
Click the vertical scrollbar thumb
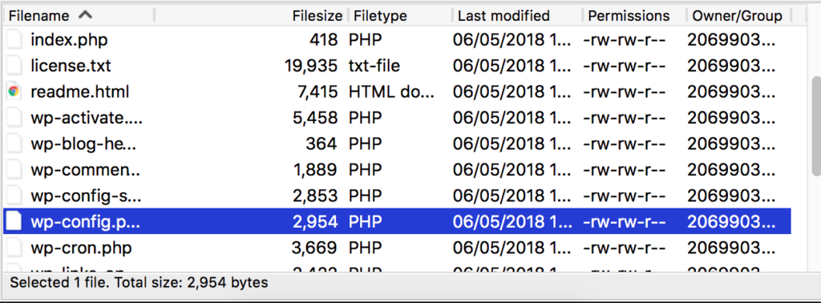815,126
